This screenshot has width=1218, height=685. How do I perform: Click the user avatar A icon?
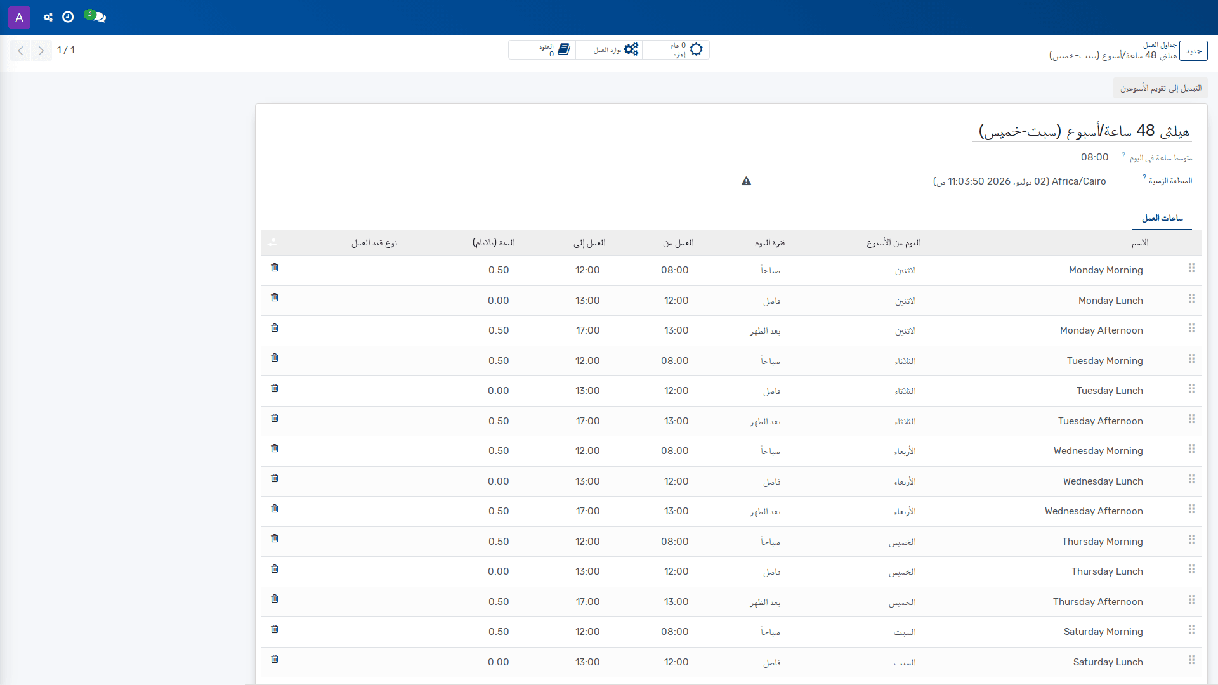(19, 17)
